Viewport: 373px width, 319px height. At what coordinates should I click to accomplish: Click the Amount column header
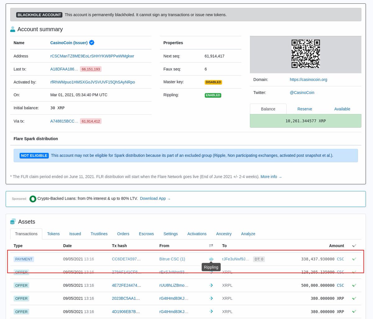point(337,245)
